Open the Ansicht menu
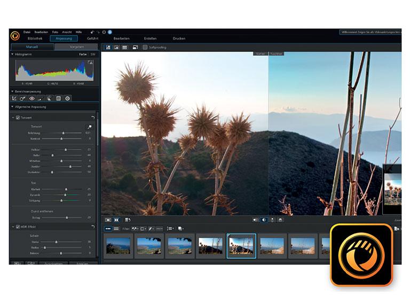 click(67, 32)
